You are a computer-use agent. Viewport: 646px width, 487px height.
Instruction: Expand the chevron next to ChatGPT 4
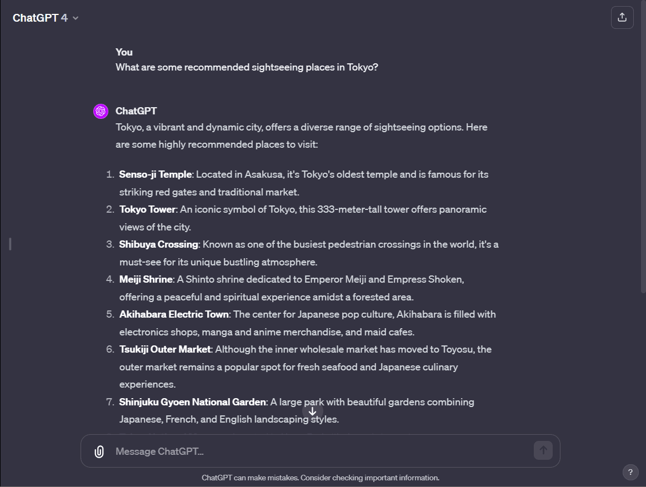pyautogui.click(x=74, y=17)
